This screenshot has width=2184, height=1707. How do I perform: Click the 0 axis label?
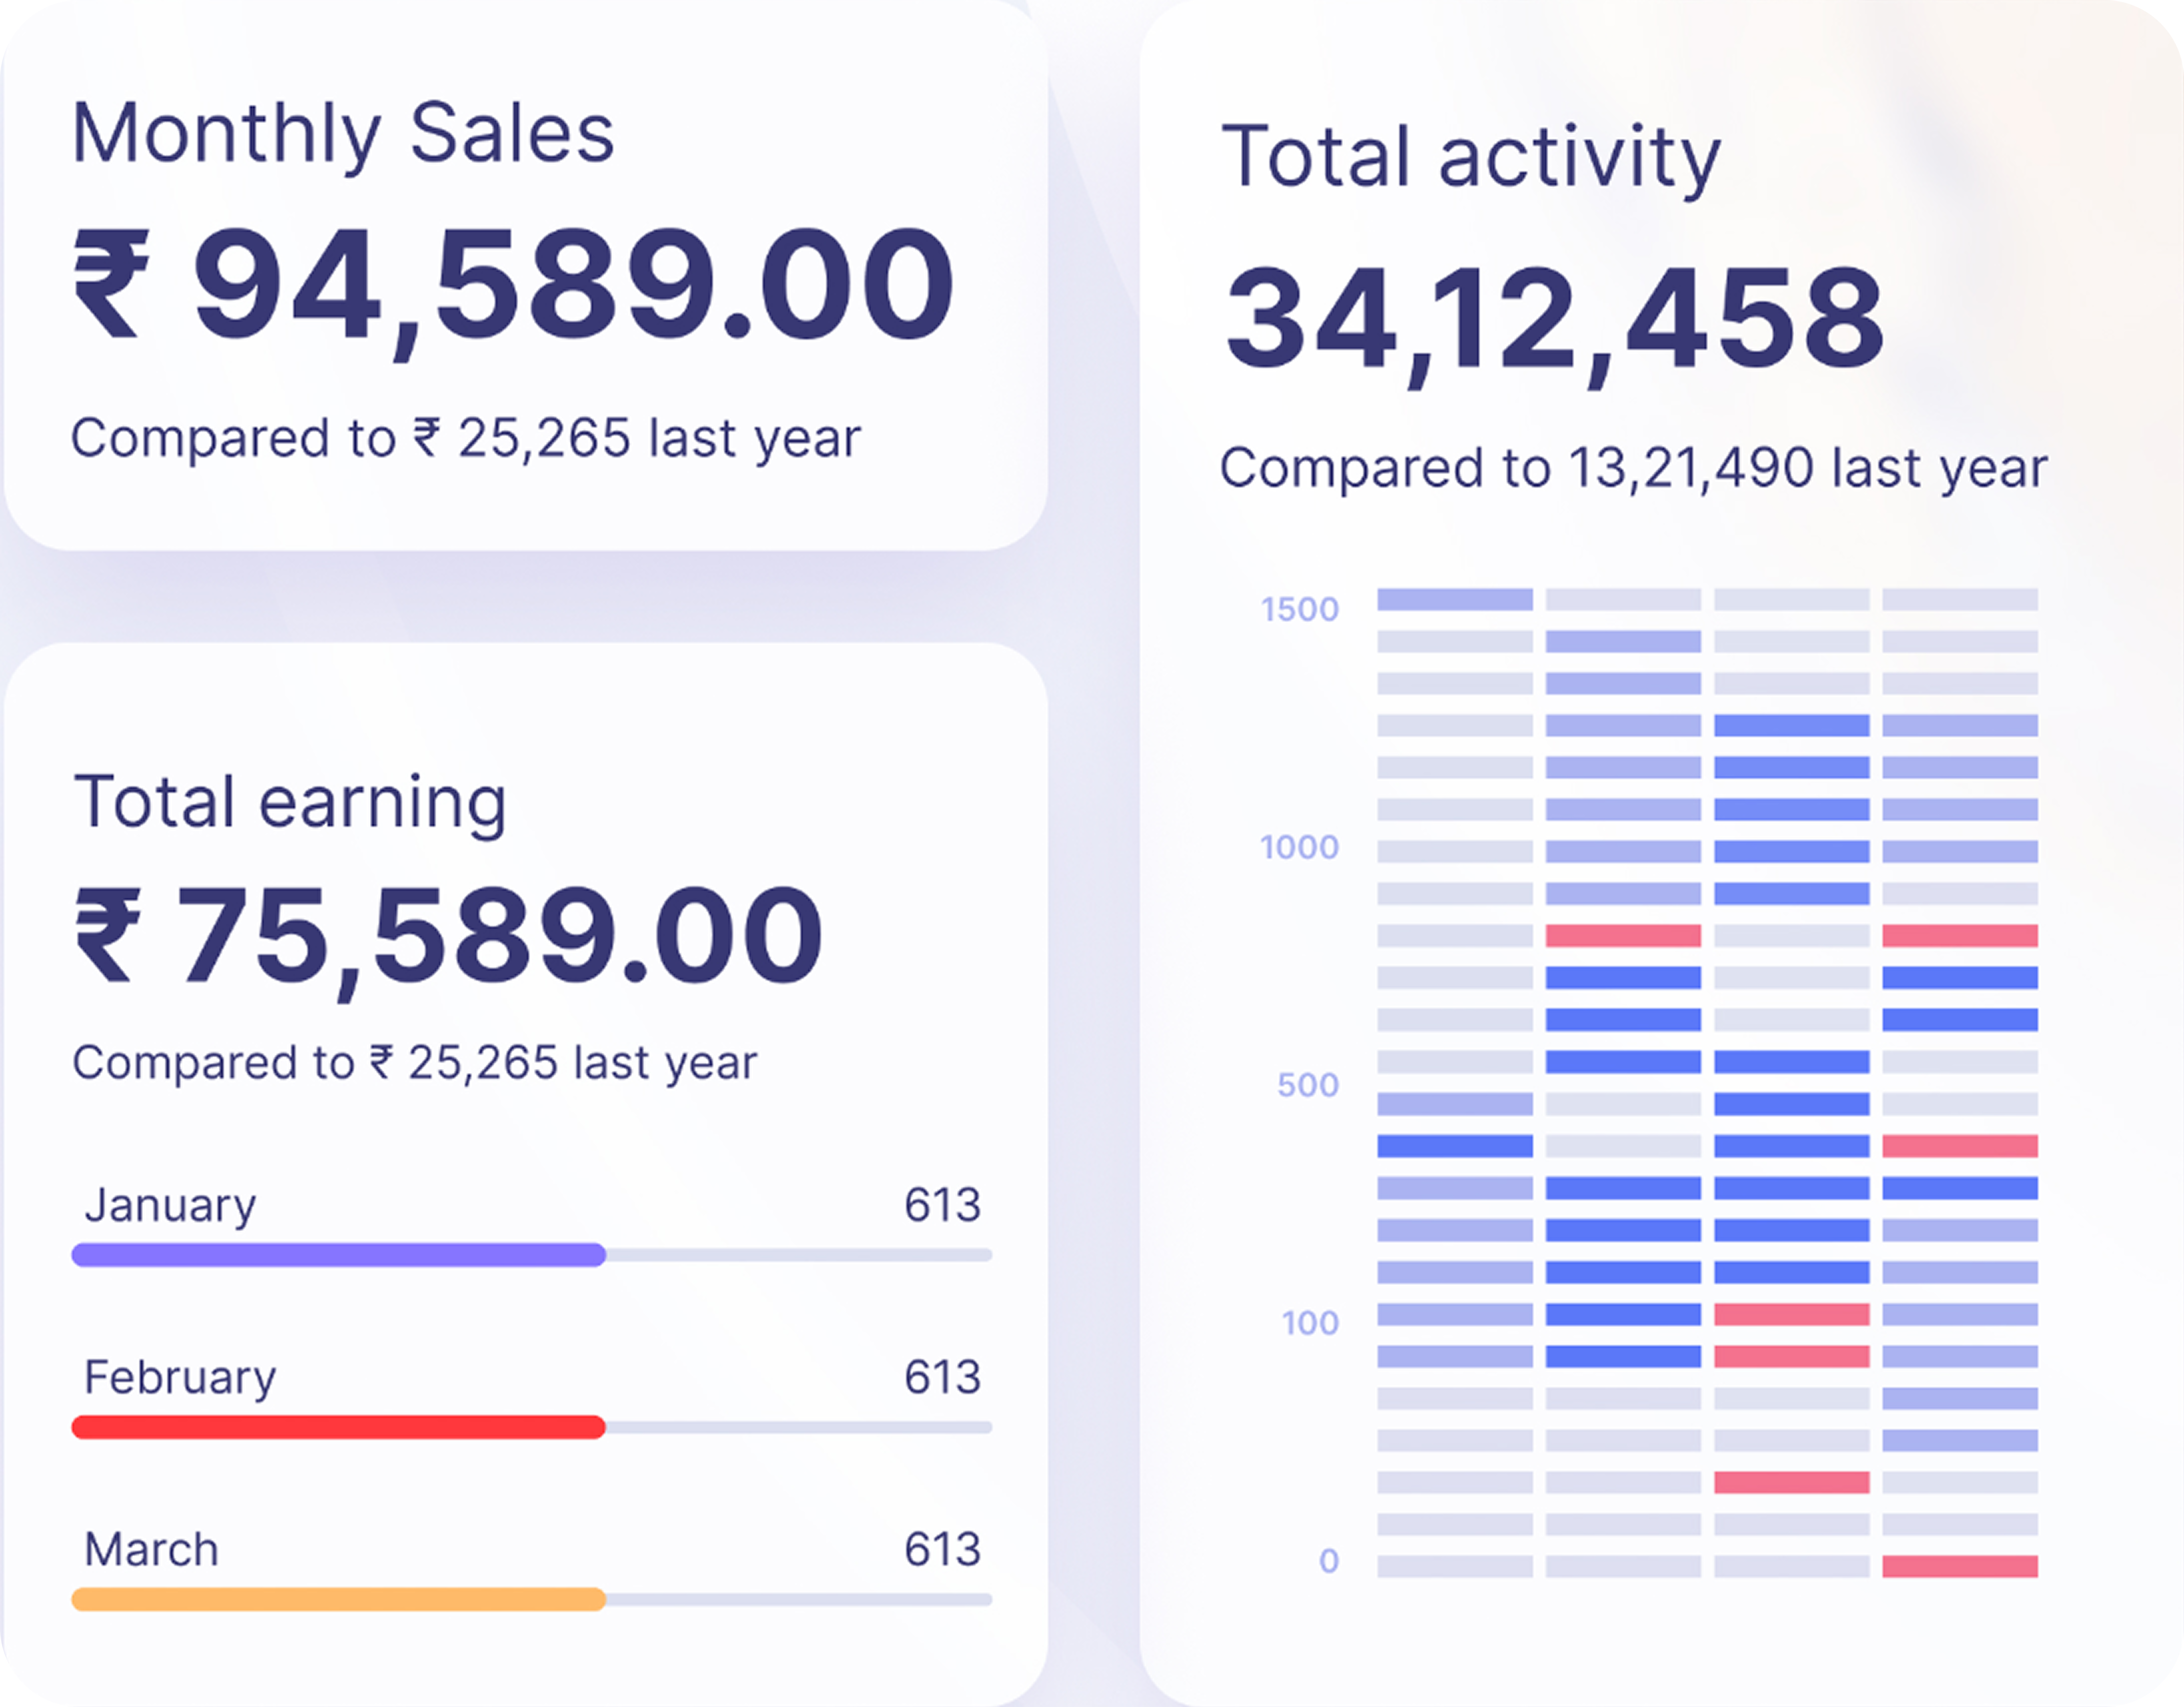coord(1328,1560)
